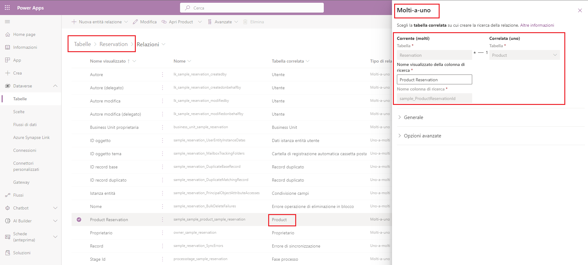
Task: Select Flussi di dati in sidebar
Action: pos(25,125)
